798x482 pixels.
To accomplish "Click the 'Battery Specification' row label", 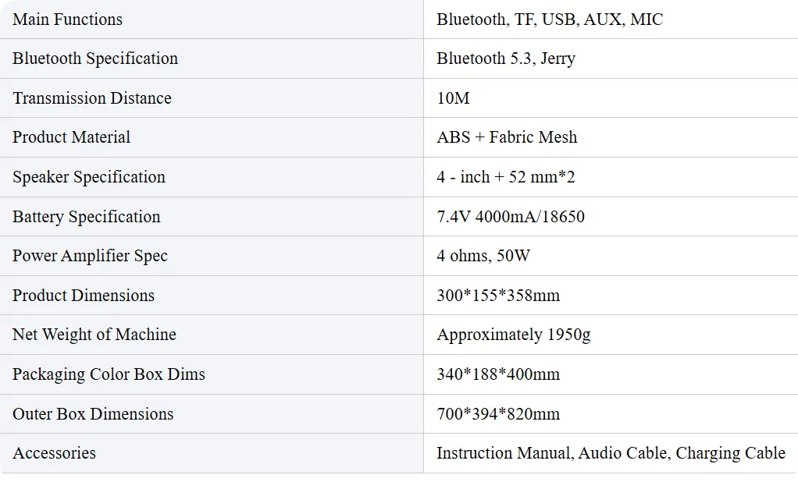I will click(87, 217).
